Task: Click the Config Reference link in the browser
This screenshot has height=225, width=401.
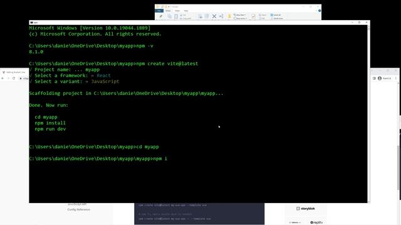Action: pyautogui.click(x=78, y=209)
